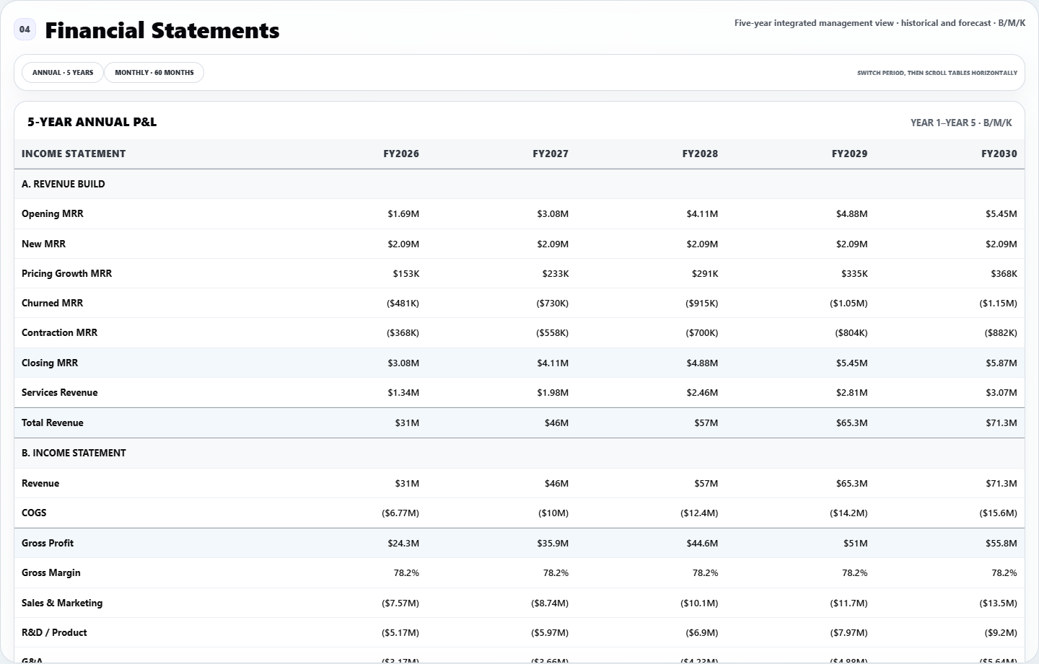1039x664 pixels.
Task: Select R&D / Product FY2028 value ($6.9M)
Action: (x=702, y=632)
